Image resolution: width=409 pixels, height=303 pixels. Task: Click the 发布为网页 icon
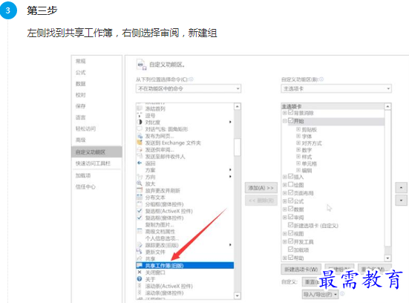click(140, 136)
